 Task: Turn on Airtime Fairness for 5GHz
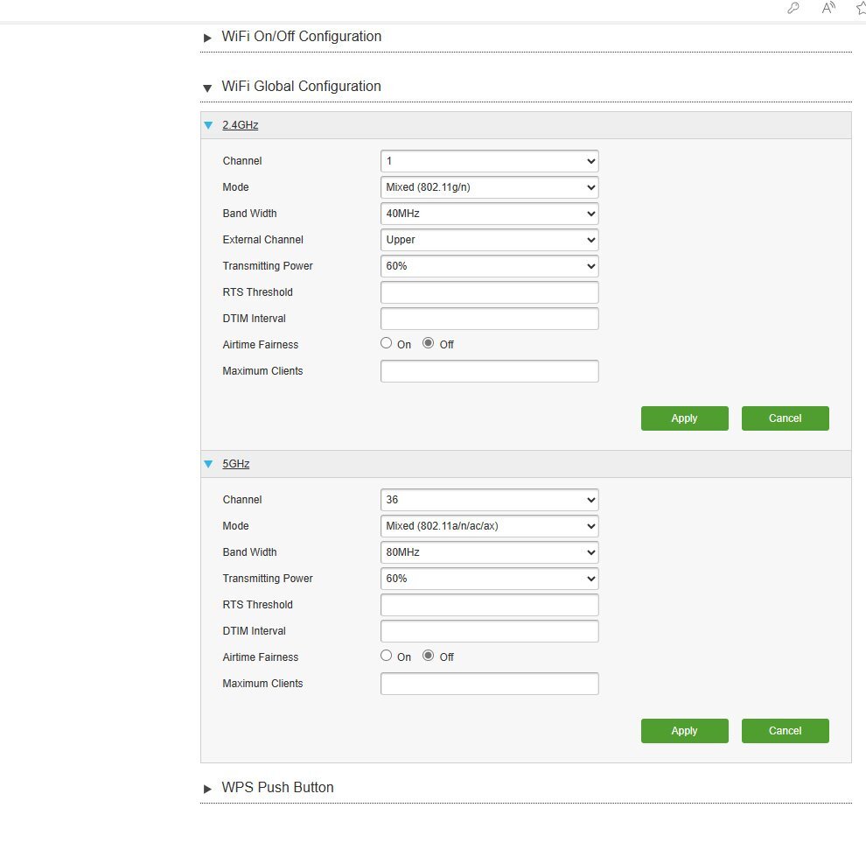tap(386, 655)
